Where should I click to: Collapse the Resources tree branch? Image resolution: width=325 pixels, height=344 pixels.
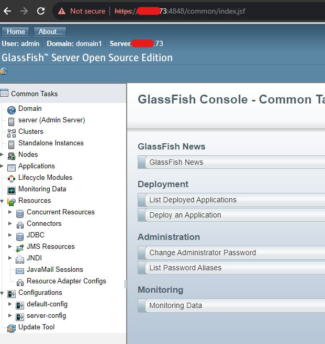tap(2, 201)
